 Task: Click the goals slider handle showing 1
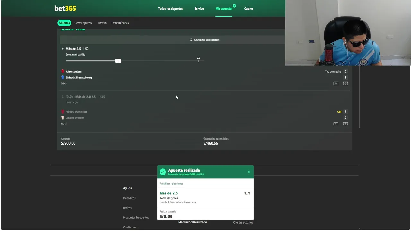click(118, 61)
